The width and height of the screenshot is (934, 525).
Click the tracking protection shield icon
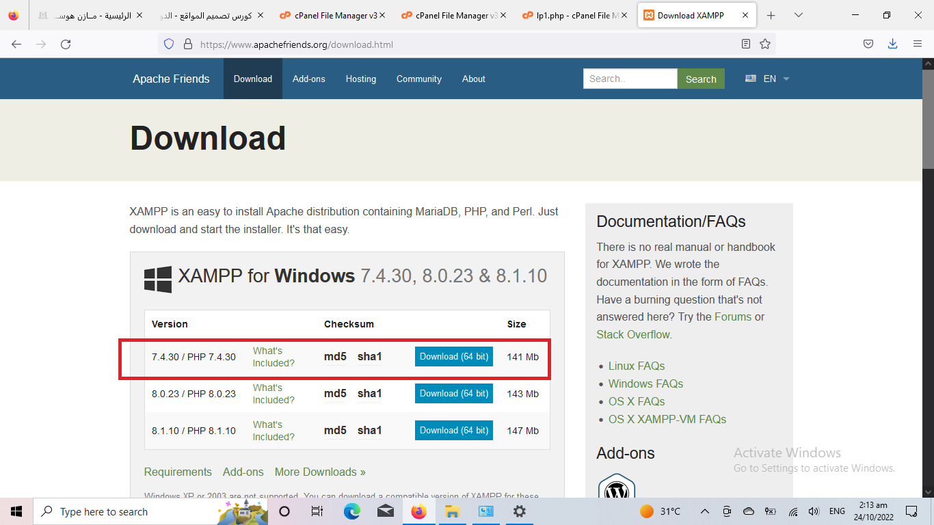click(169, 44)
